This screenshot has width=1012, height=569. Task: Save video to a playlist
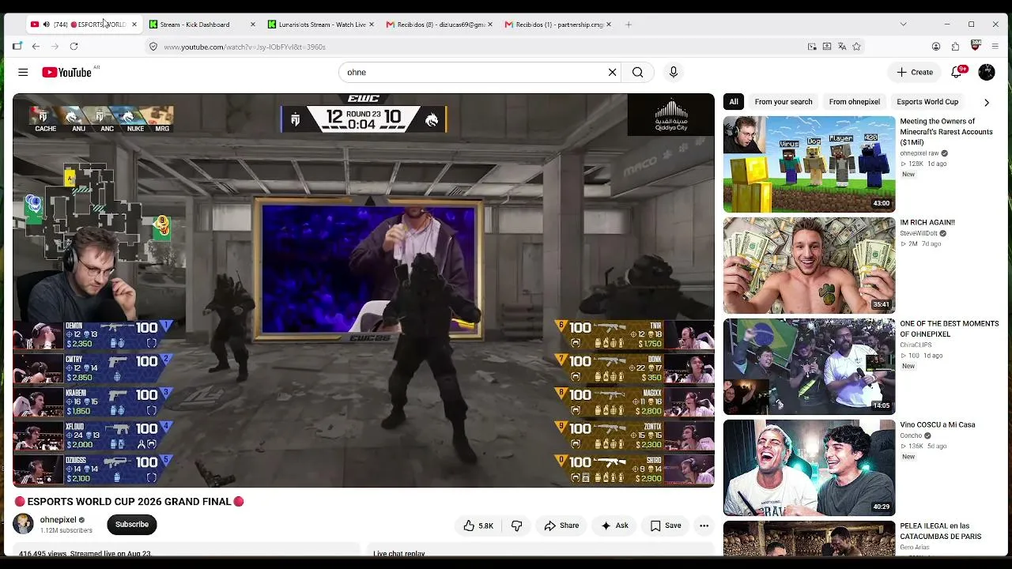[665, 526]
